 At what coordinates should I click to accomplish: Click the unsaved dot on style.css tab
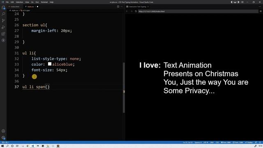[x=37, y=7]
